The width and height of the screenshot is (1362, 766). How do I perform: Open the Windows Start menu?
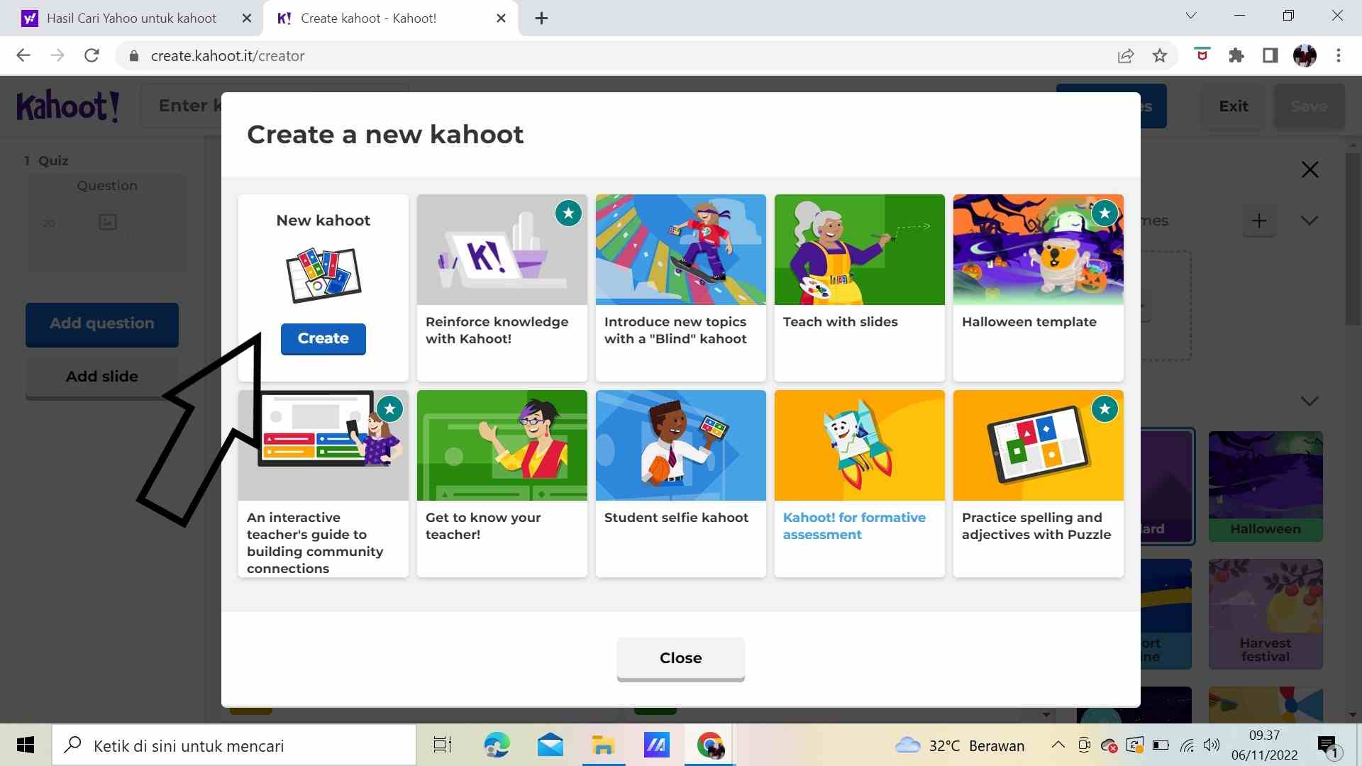coord(26,745)
